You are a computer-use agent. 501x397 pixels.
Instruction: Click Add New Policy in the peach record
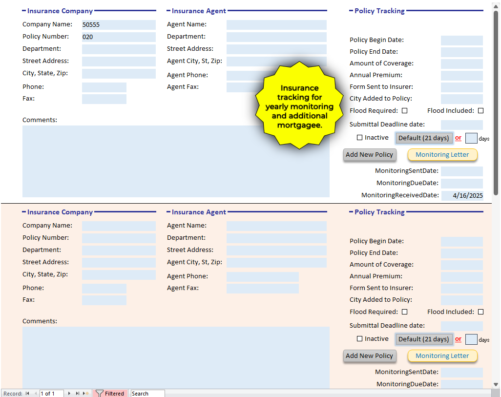[369, 356]
